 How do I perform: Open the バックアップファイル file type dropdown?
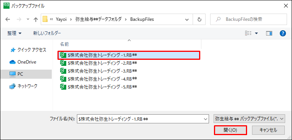point(249,119)
